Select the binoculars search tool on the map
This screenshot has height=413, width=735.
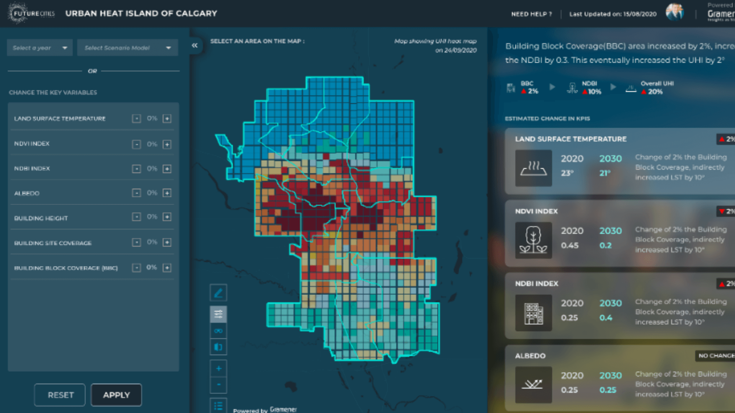pos(218,330)
